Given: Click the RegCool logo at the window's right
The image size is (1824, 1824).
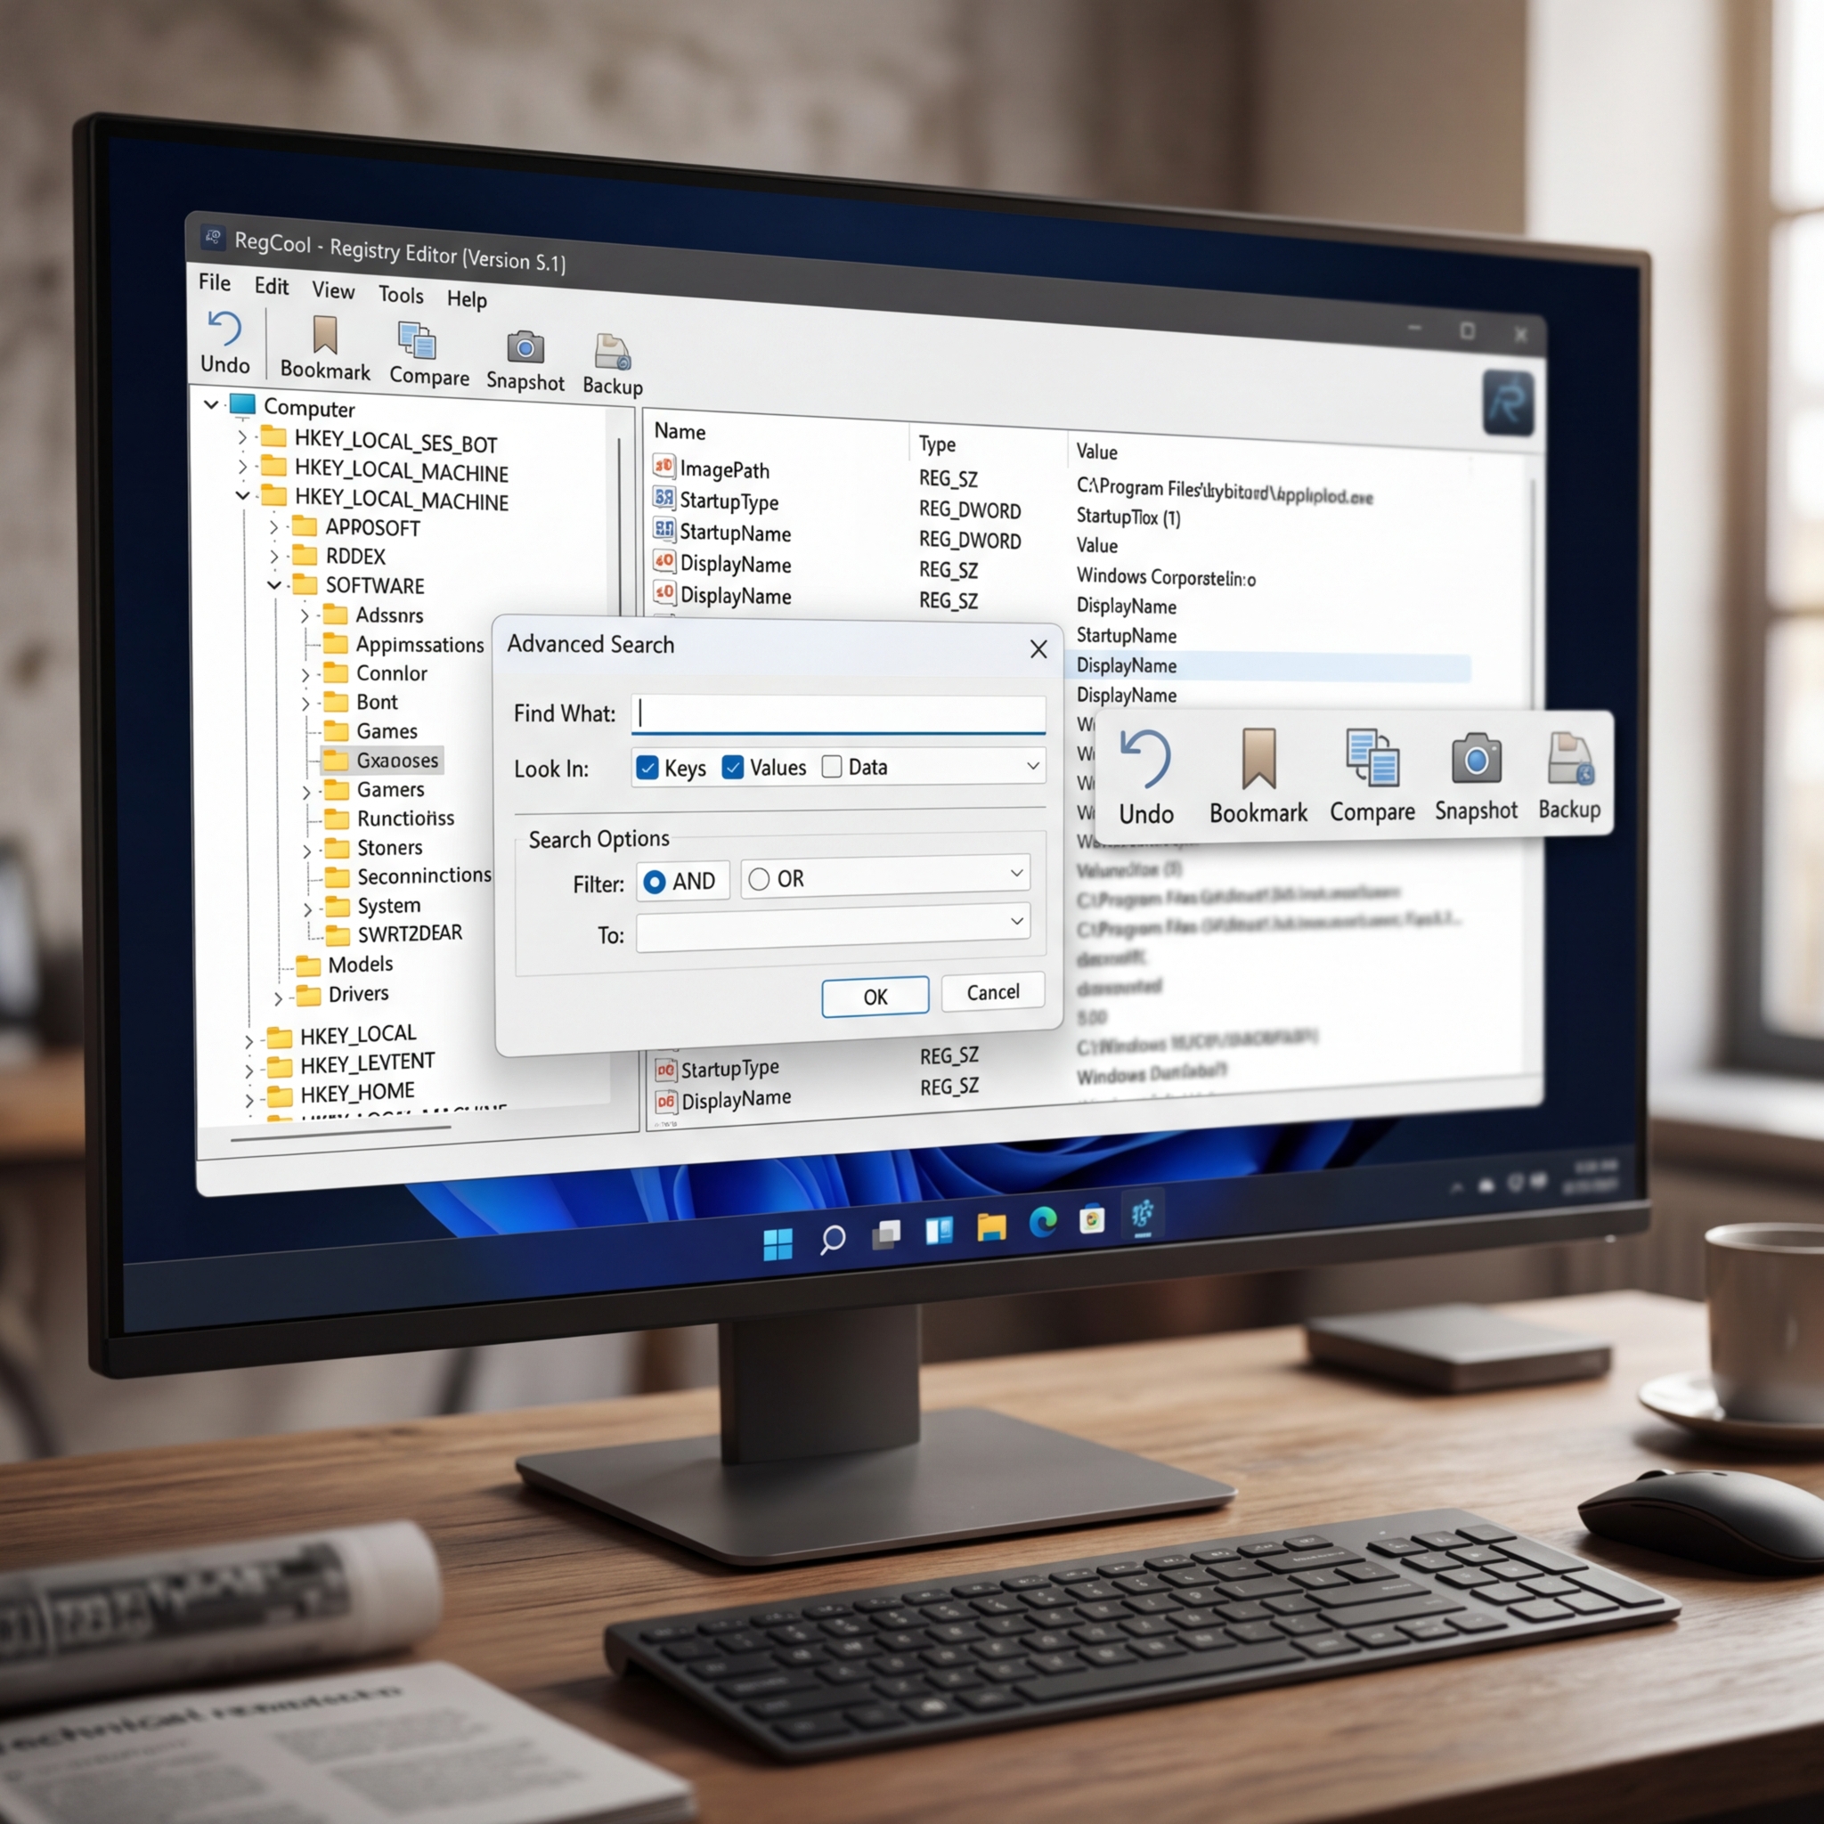Looking at the screenshot, I should click(1508, 403).
